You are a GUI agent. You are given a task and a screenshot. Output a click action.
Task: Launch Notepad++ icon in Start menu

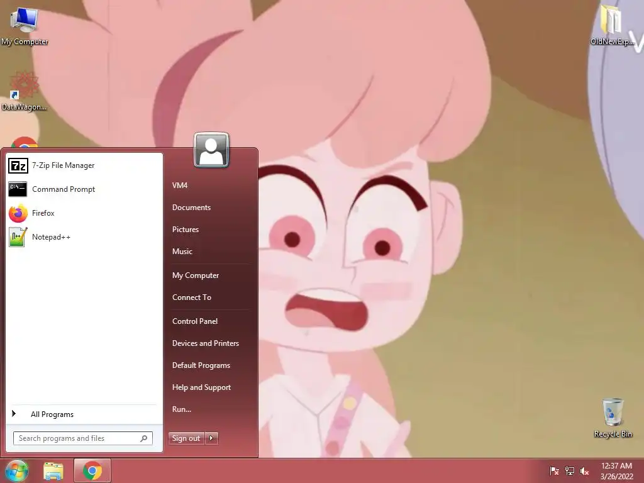[x=18, y=237]
